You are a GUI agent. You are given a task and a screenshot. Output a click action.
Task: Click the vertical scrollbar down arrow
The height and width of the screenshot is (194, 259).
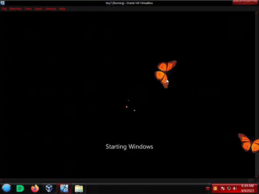[x=257, y=177]
